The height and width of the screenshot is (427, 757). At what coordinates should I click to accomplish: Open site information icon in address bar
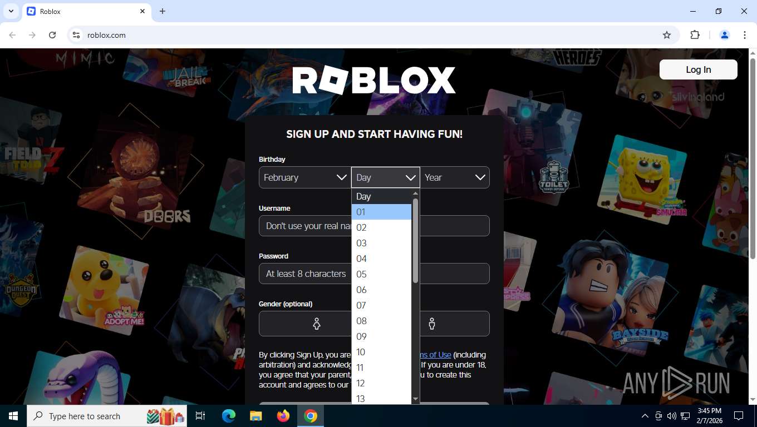tap(76, 35)
